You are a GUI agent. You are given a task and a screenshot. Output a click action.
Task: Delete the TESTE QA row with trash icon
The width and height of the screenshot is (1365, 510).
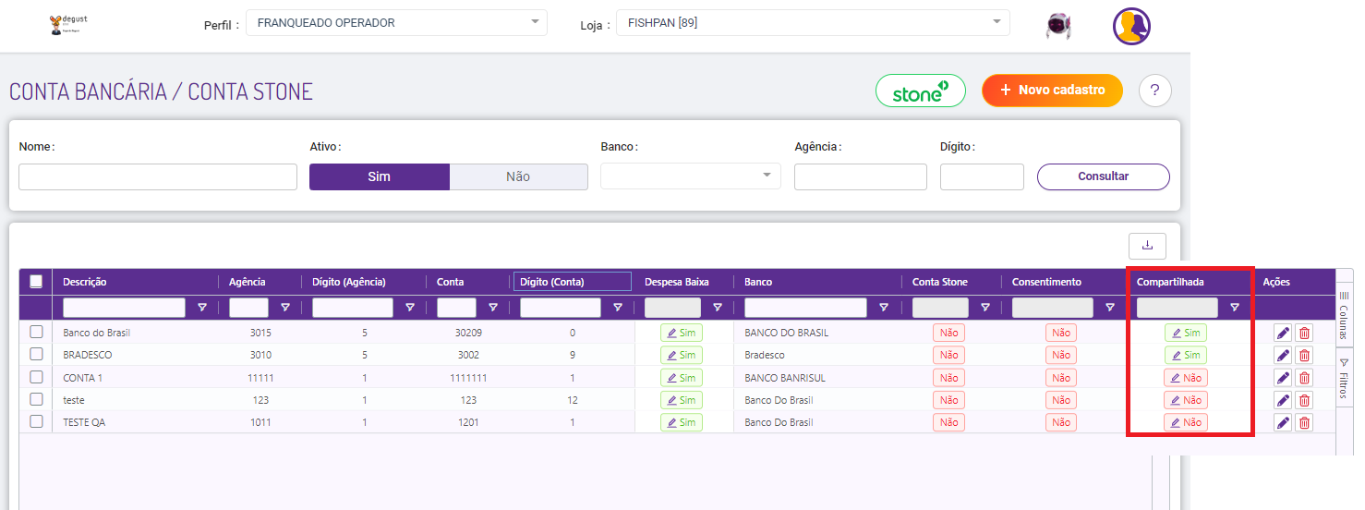1304,422
